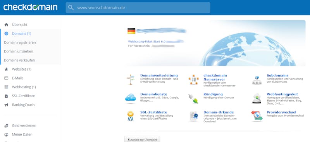Select the Domaindienste cloud icon
The image size is (310, 142).
pyautogui.click(x=131, y=98)
